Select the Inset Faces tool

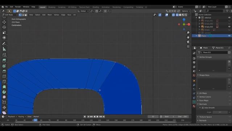(4, 66)
